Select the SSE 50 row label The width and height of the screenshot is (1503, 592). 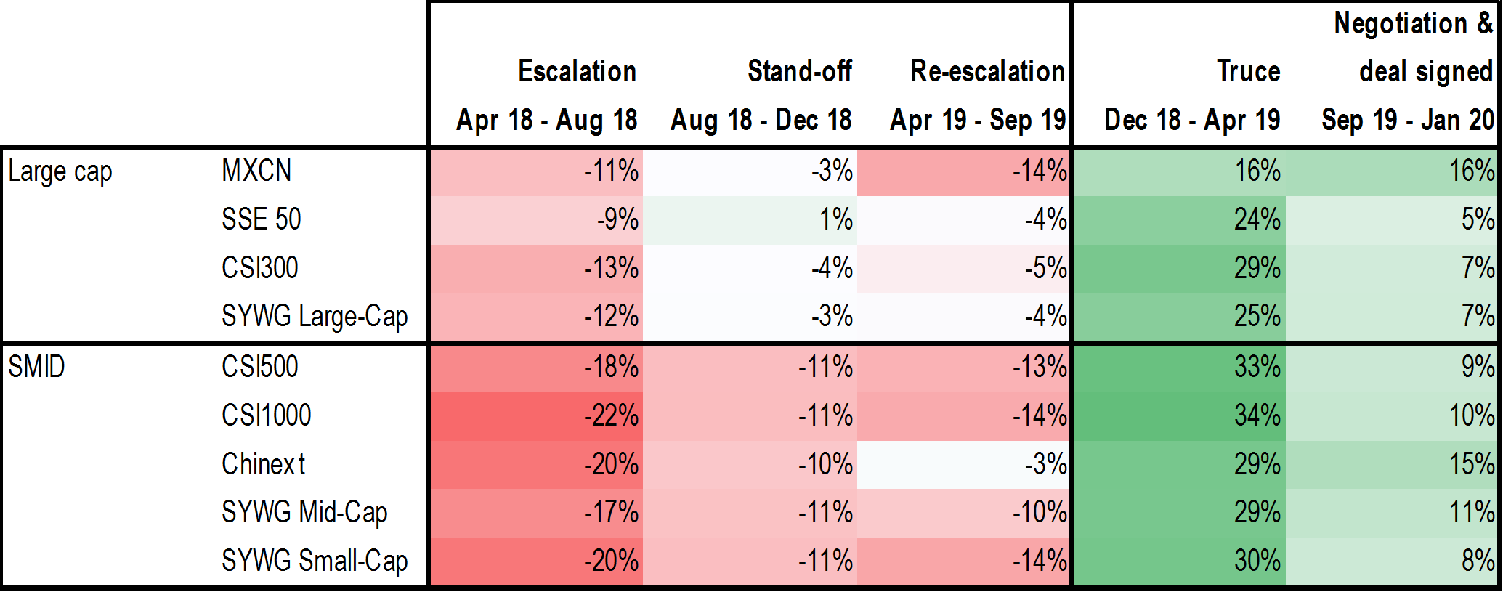[x=261, y=219]
